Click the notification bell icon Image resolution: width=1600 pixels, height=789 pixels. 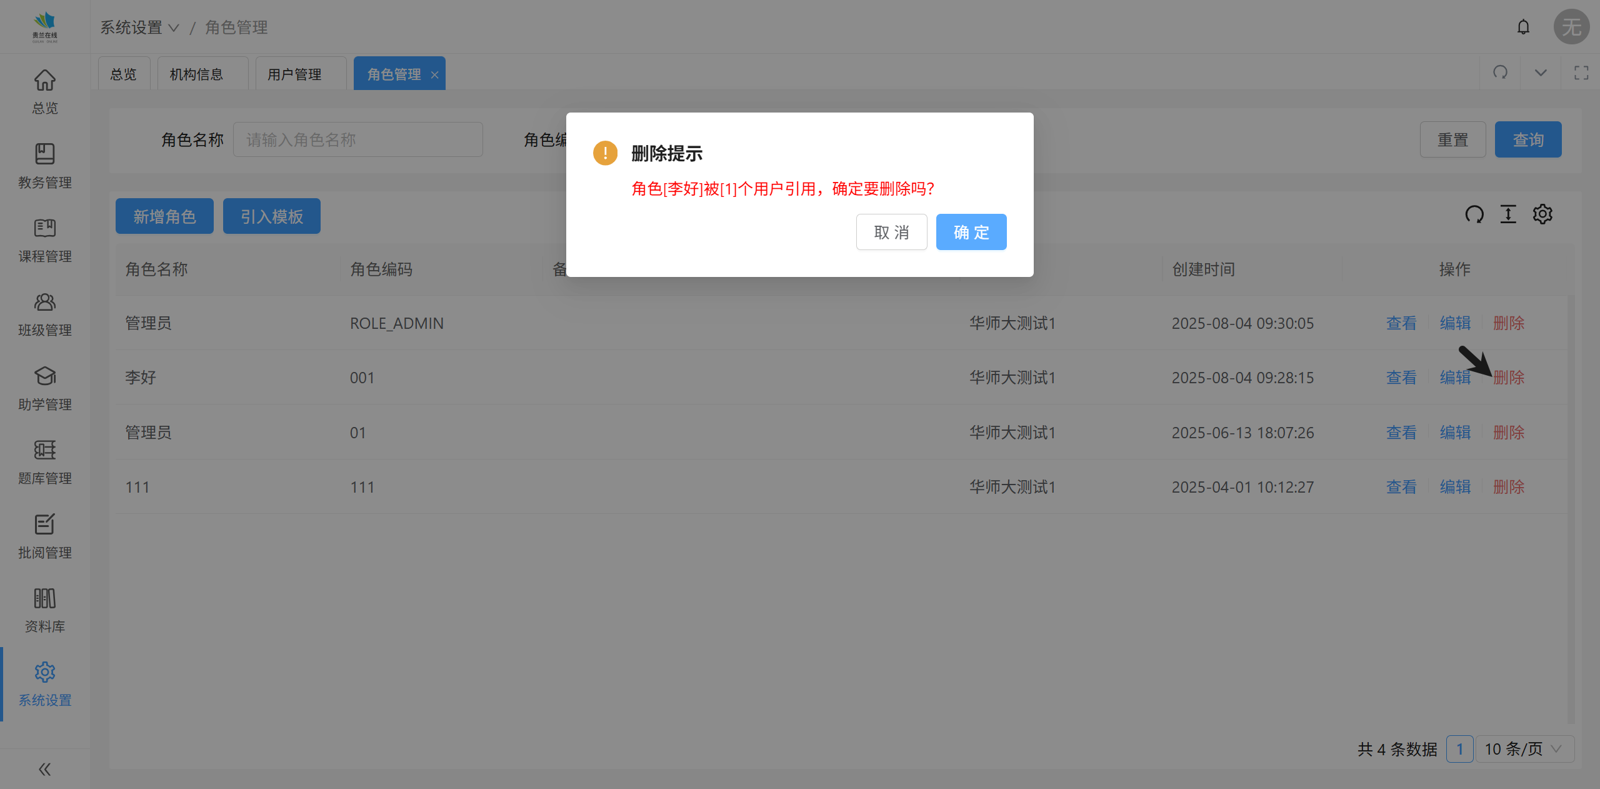pyautogui.click(x=1523, y=27)
